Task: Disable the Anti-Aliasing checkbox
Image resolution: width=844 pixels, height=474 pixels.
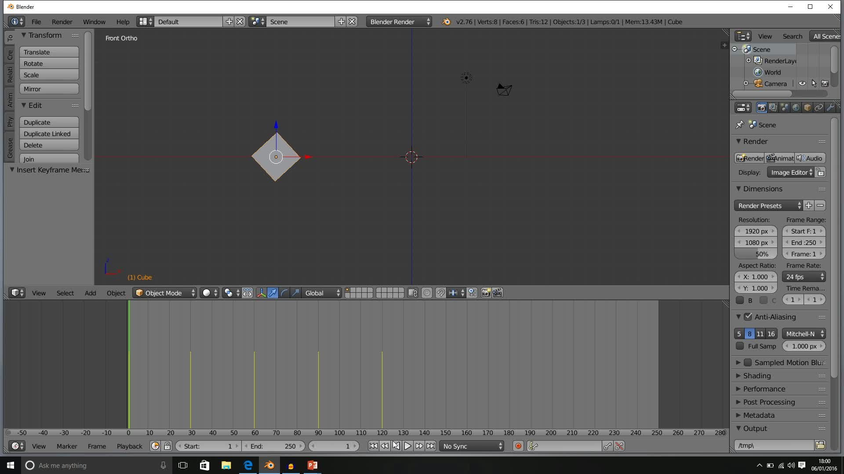Action: (x=748, y=317)
